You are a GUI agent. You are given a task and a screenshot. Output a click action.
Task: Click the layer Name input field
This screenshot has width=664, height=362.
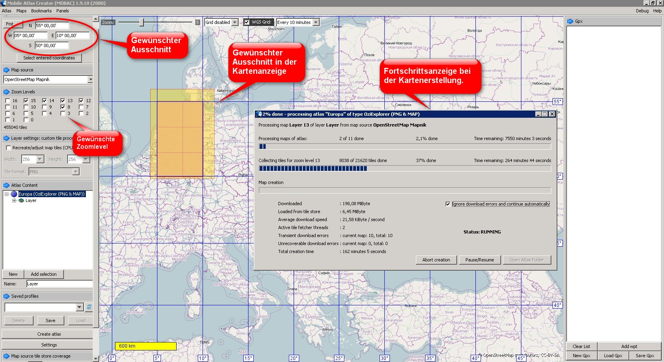coord(59,284)
